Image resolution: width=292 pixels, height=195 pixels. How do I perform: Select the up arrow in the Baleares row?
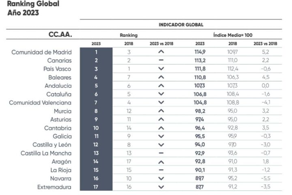[x=161, y=77]
